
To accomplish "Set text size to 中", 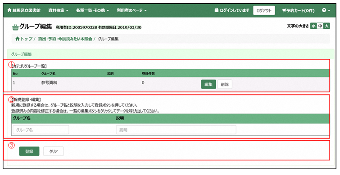I will tap(320, 26).
